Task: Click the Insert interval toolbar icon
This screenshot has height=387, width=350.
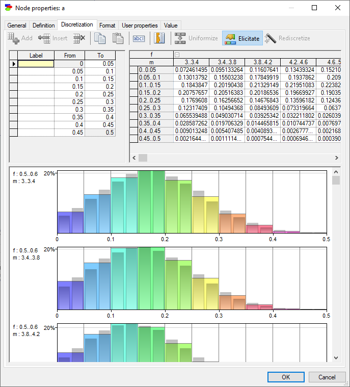Action: coord(44,38)
